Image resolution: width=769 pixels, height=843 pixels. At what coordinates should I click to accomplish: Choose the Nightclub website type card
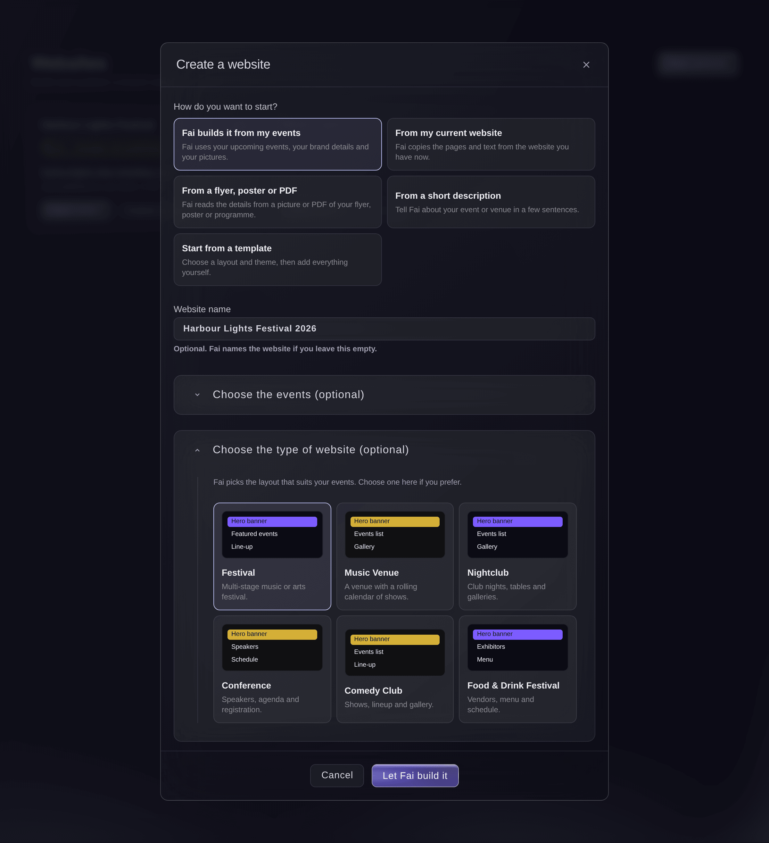(x=518, y=556)
